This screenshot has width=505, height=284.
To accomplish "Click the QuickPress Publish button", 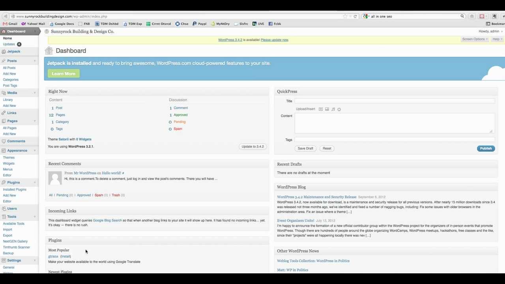I will click(x=486, y=148).
